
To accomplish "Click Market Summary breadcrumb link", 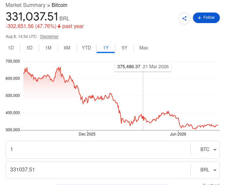I will click(x=26, y=5).
